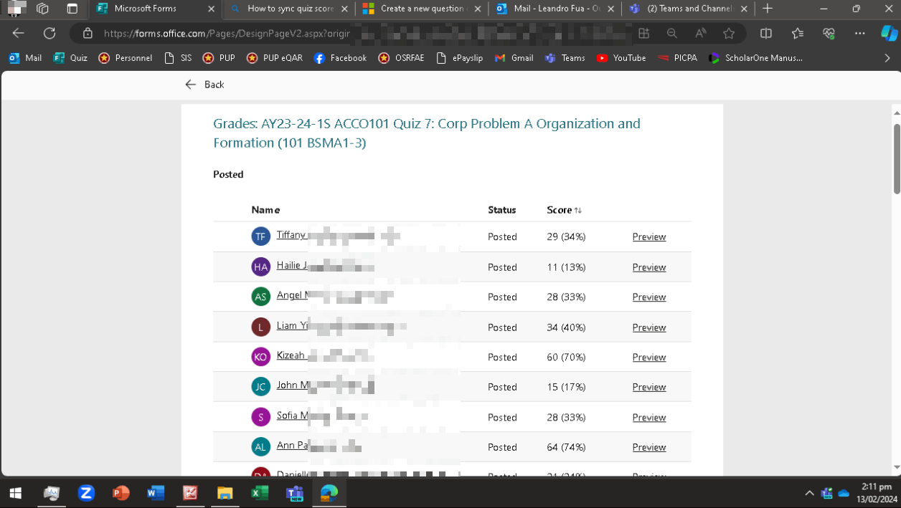
Task: Open the zoom out magnifier in address bar
Action: point(671,34)
